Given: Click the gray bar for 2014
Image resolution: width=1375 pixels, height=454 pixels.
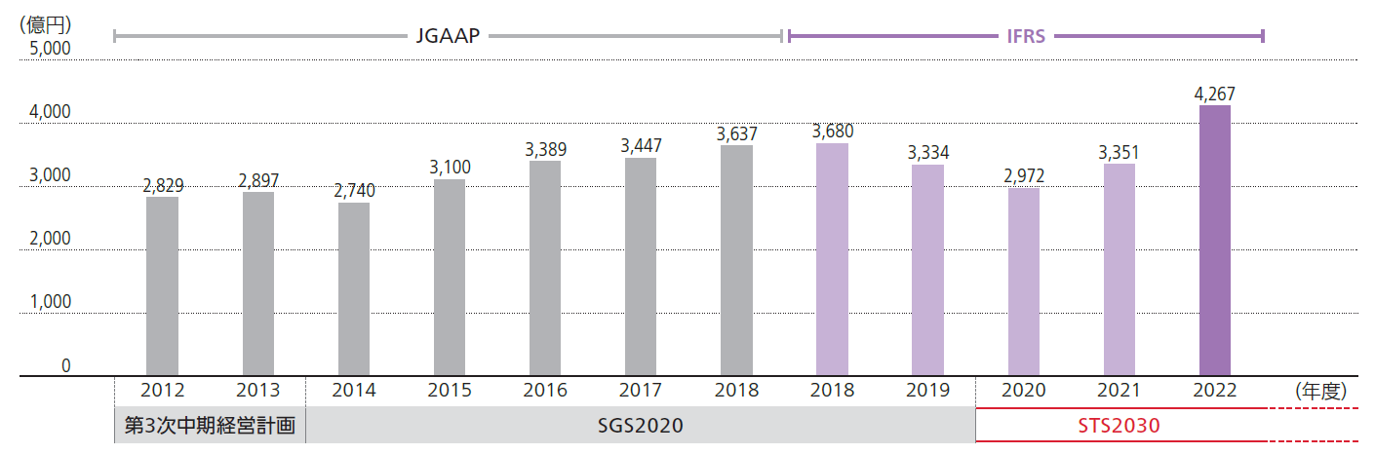Looking at the screenshot, I should coord(354,289).
